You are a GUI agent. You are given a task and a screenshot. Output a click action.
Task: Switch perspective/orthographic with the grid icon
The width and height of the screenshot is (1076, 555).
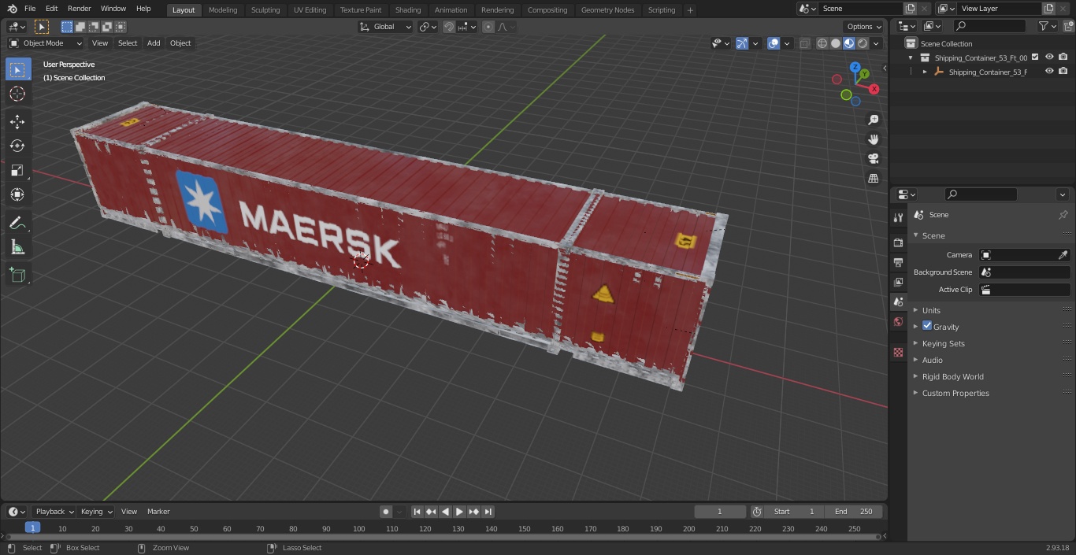(873, 179)
